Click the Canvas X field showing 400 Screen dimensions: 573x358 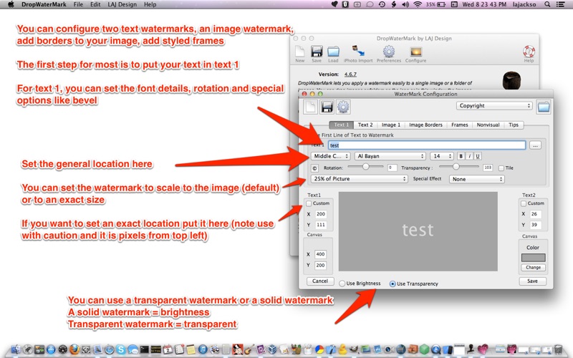pos(320,254)
